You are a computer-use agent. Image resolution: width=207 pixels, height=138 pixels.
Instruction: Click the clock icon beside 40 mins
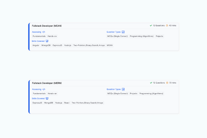(x=167, y=26)
